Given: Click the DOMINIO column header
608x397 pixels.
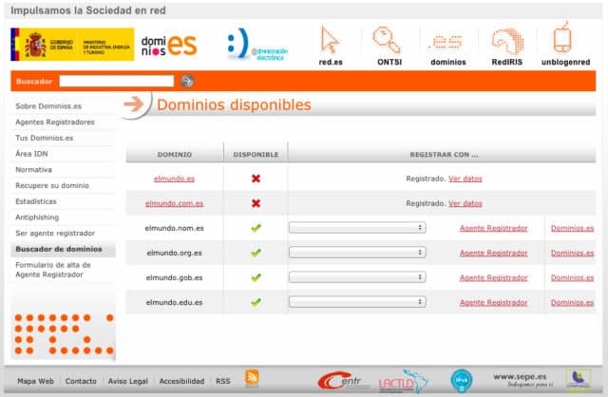Looking at the screenshot, I should [x=175, y=154].
